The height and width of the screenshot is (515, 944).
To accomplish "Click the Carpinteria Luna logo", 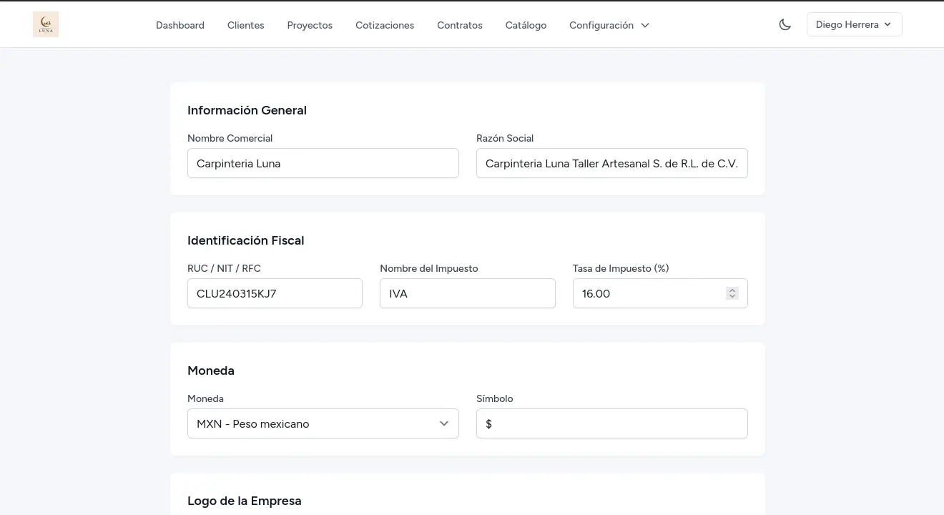I will pyautogui.click(x=46, y=24).
